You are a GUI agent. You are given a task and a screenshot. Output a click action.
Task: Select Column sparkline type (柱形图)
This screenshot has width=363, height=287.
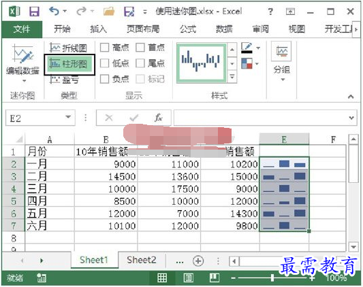point(69,64)
